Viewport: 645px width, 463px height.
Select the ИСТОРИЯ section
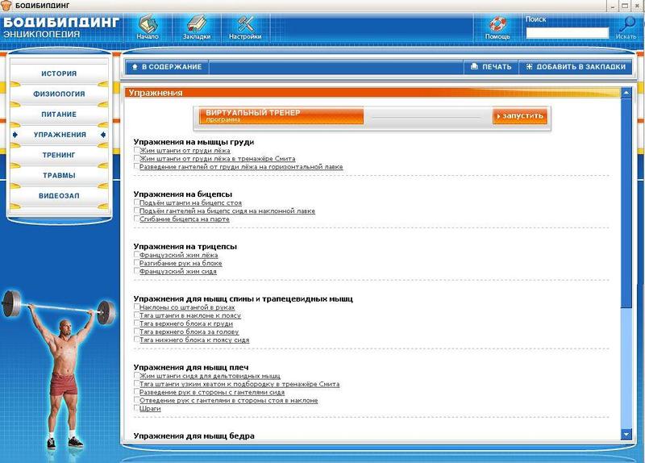tap(59, 73)
